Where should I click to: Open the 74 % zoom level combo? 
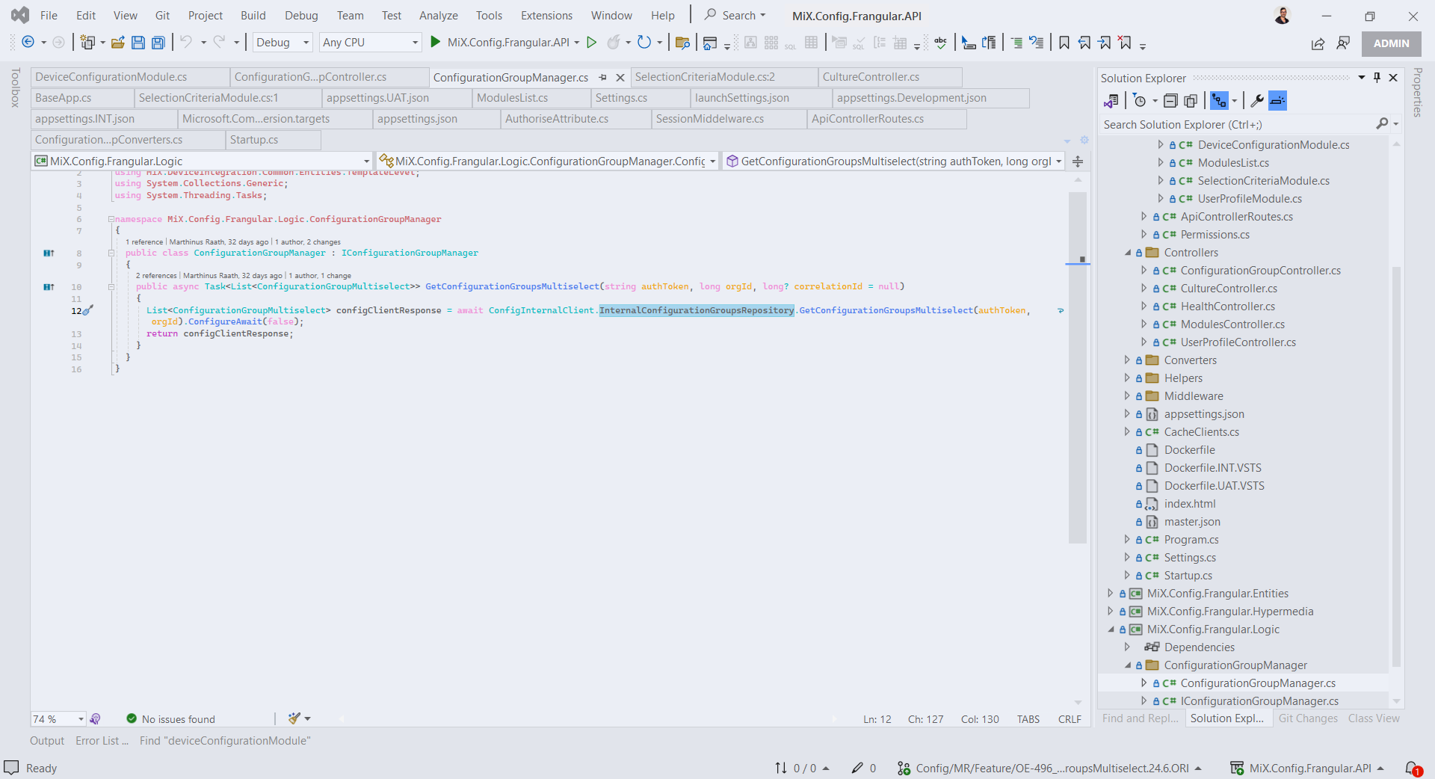pyautogui.click(x=58, y=719)
